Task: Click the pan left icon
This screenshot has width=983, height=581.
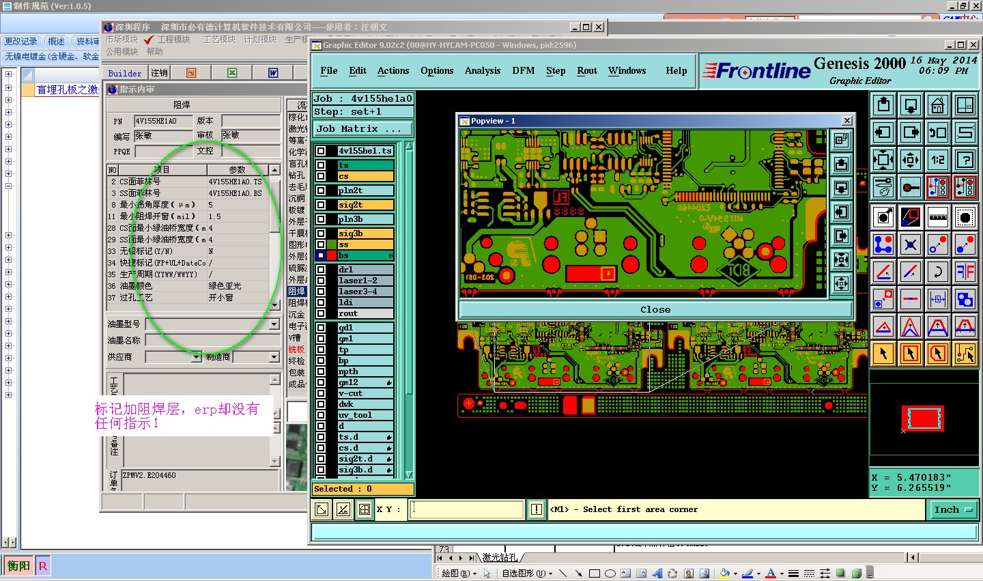Action: coord(883,132)
